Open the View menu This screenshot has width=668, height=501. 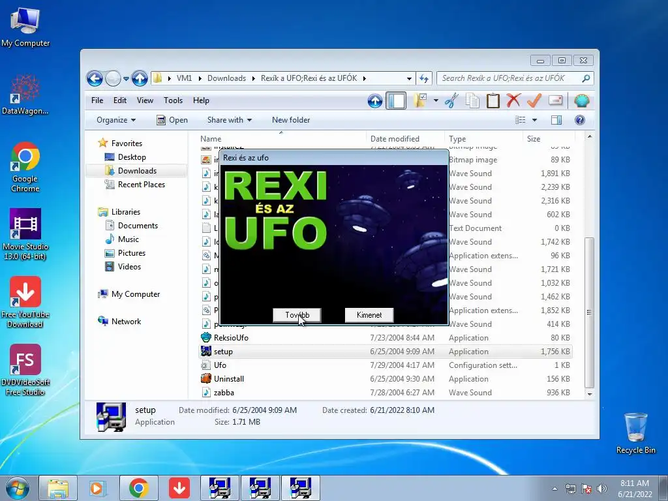point(145,100)
